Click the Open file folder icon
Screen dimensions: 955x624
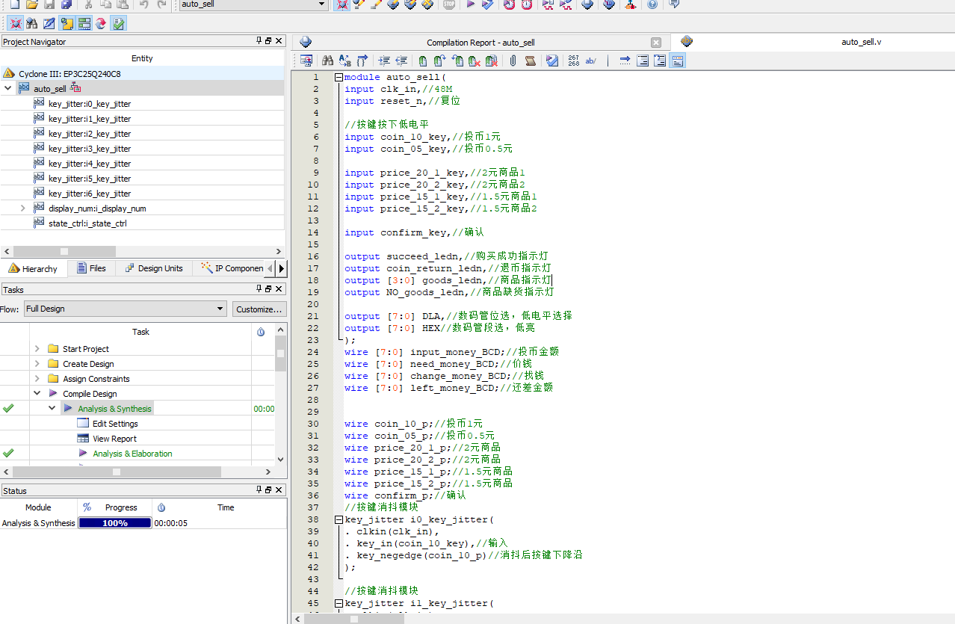point(32,4)
